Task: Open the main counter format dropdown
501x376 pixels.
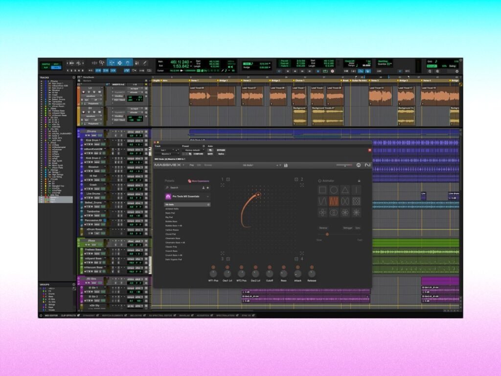Action: tap(191, 62)
